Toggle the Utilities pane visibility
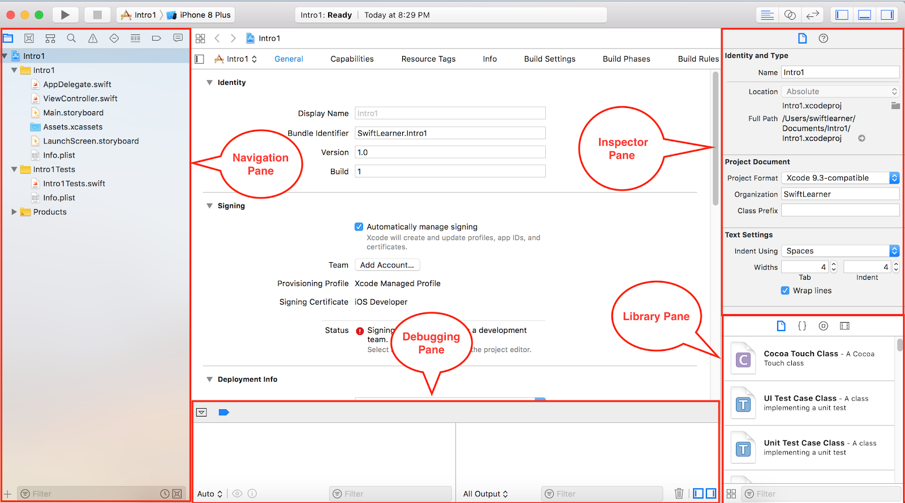Viewport: 905px width, 503px height. pos(887,15)
